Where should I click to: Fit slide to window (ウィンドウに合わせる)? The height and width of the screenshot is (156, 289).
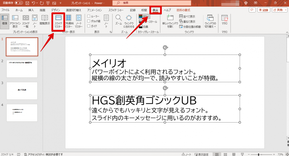[x=129, y=21]
